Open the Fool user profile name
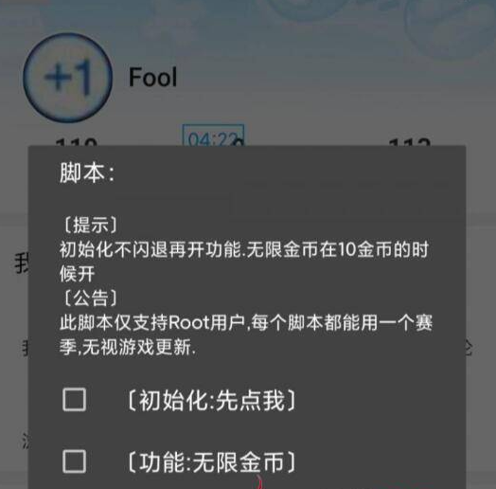Viewport: 496px width, 489px height. 152,77
